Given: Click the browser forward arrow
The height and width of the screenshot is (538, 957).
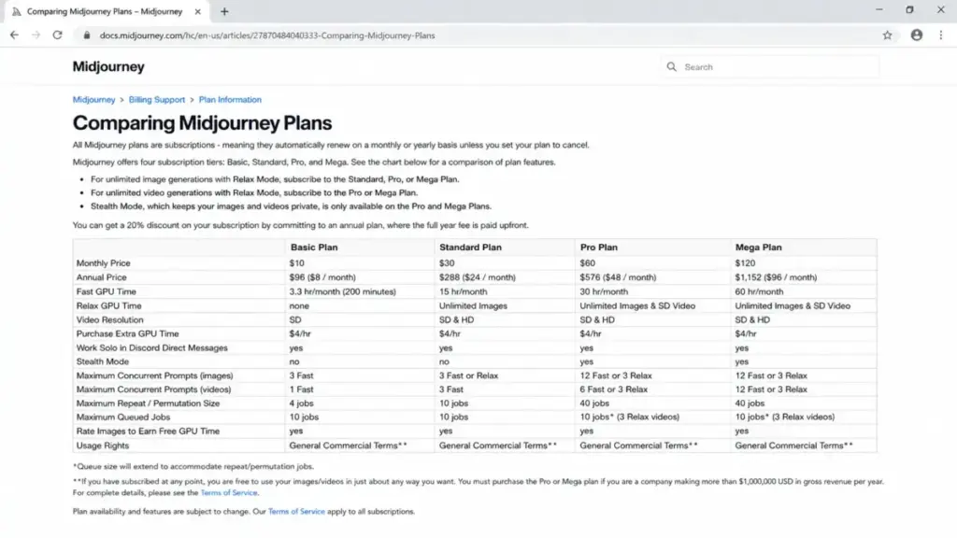Looking at the screenshot, I should tap(36, 35).
